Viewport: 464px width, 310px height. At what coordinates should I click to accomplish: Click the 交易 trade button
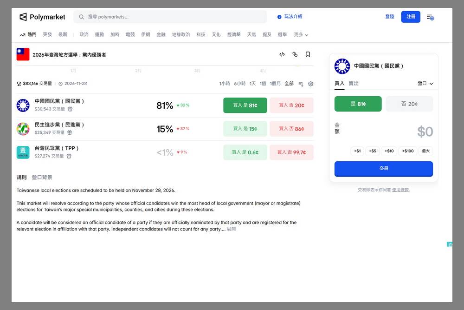pos(383,169)
